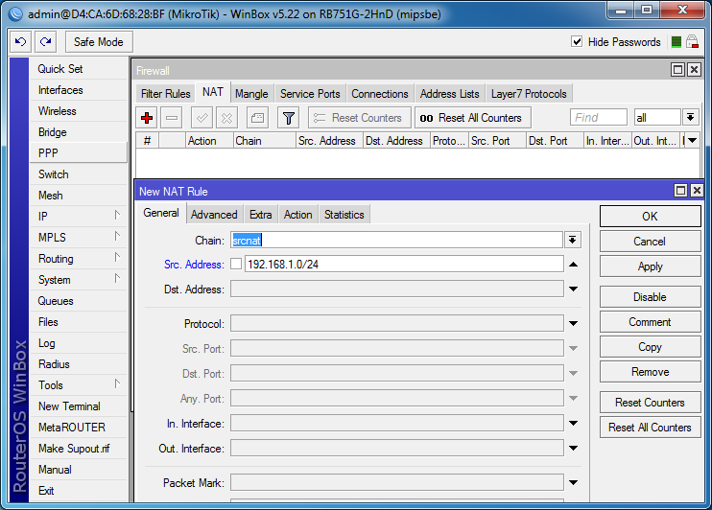
Task: Click Reset All Counters in Firewall toolbar
Action: pos(473,118)
